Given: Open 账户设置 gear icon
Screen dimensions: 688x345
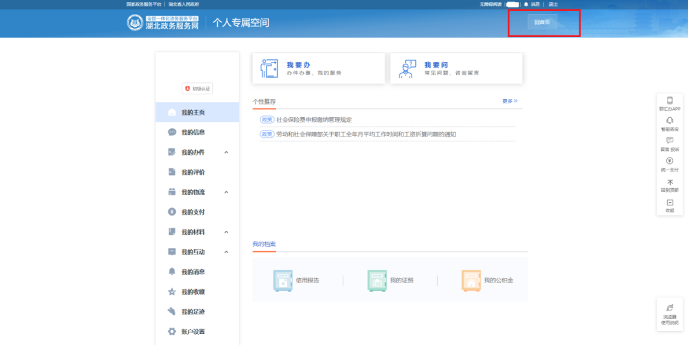Looking at the screenshot, I should (x=172, y=332).
